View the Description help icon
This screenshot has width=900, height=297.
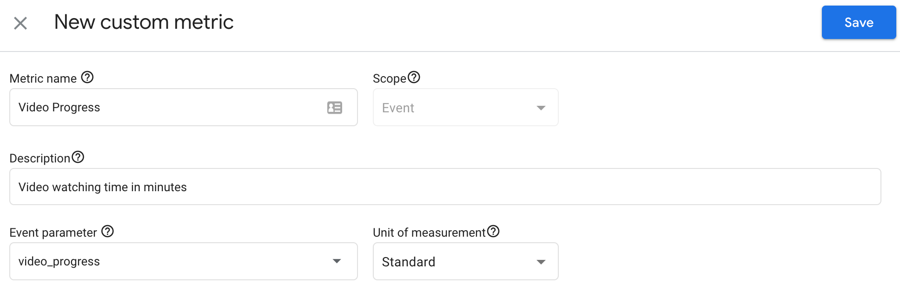(78, 156)
